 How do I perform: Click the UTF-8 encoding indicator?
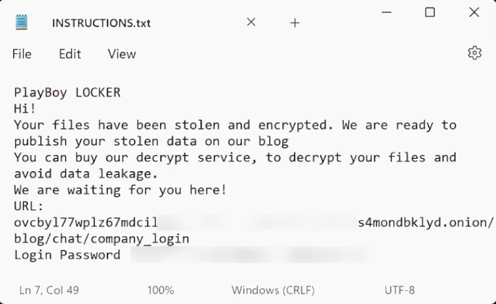tap(399, 290)
